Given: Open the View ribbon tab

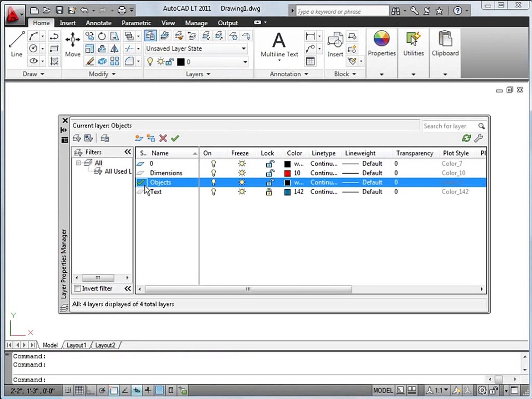Looking at the screenshot, I should tap(168, 23).
